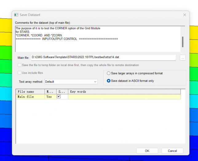Click the S... column header

pos(62,92)
